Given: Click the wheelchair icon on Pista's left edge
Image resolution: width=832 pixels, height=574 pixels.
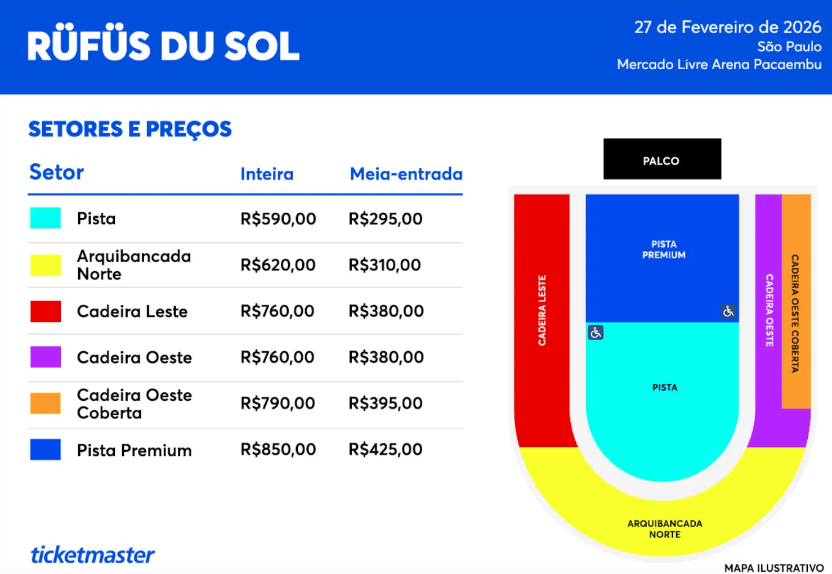Looking at the screenshot, I should pos(596,333).
